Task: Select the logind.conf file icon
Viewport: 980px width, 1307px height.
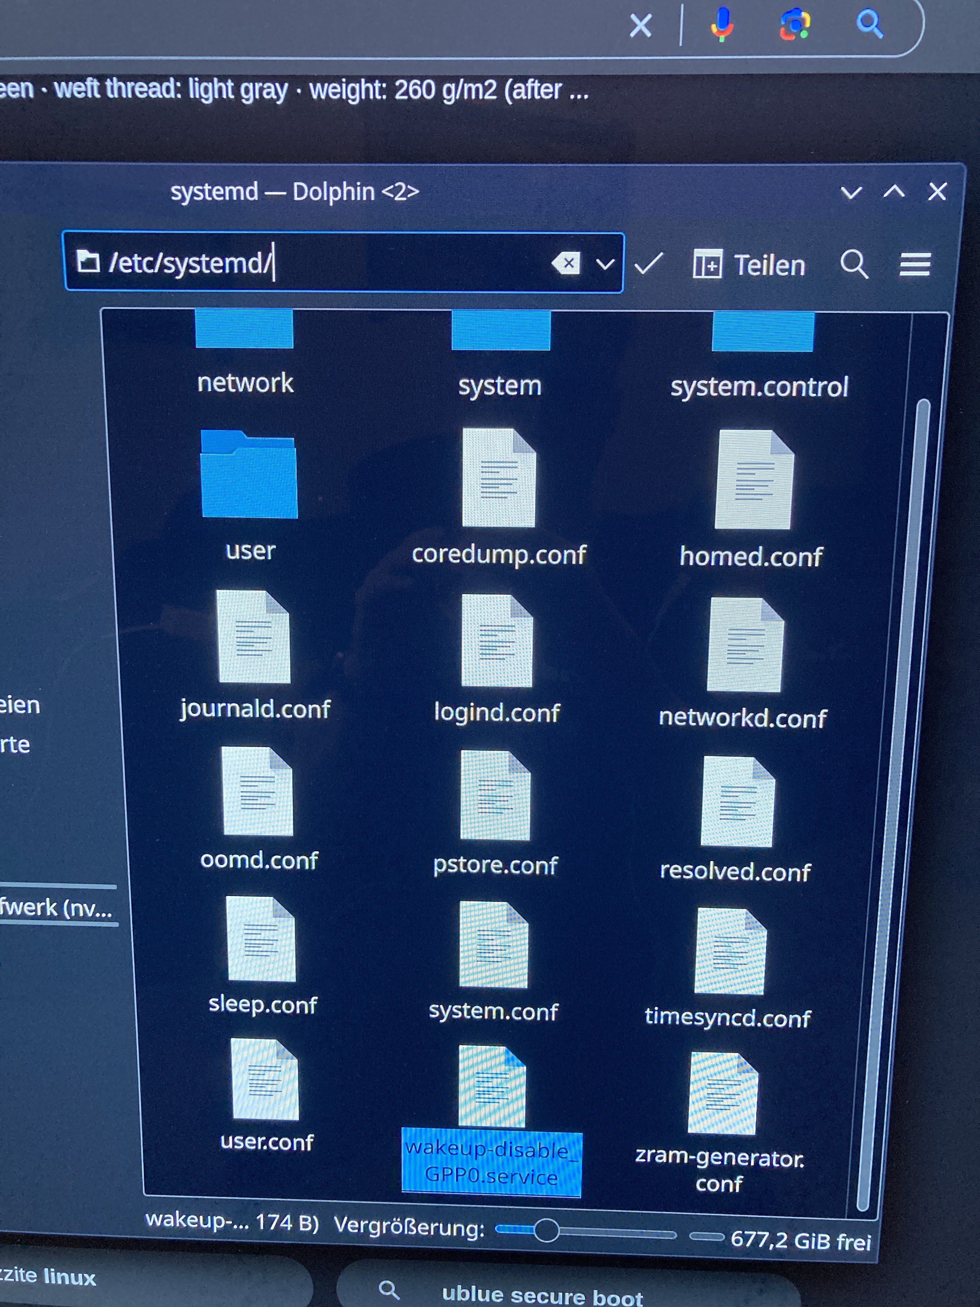Action: coord(496,641)
